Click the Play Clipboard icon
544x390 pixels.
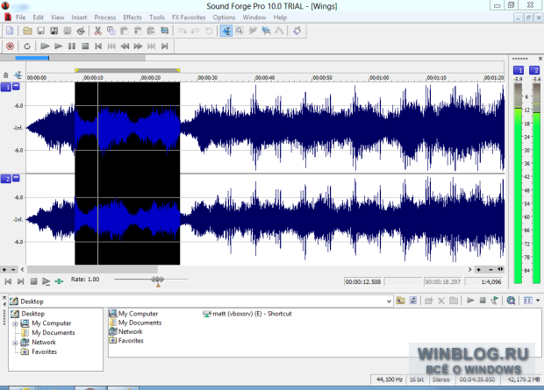pyautogui.click(x=151, y=31)
